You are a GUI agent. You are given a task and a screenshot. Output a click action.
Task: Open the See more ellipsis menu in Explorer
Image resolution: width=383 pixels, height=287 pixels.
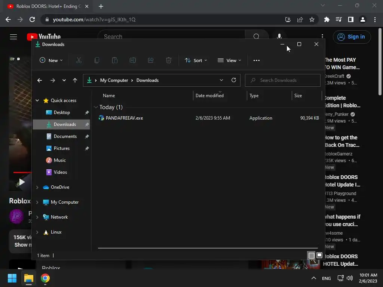257,60
